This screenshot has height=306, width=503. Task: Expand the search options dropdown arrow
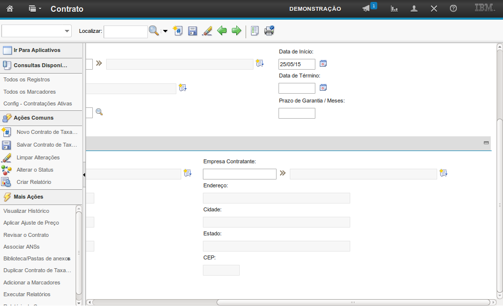(165, 31)
